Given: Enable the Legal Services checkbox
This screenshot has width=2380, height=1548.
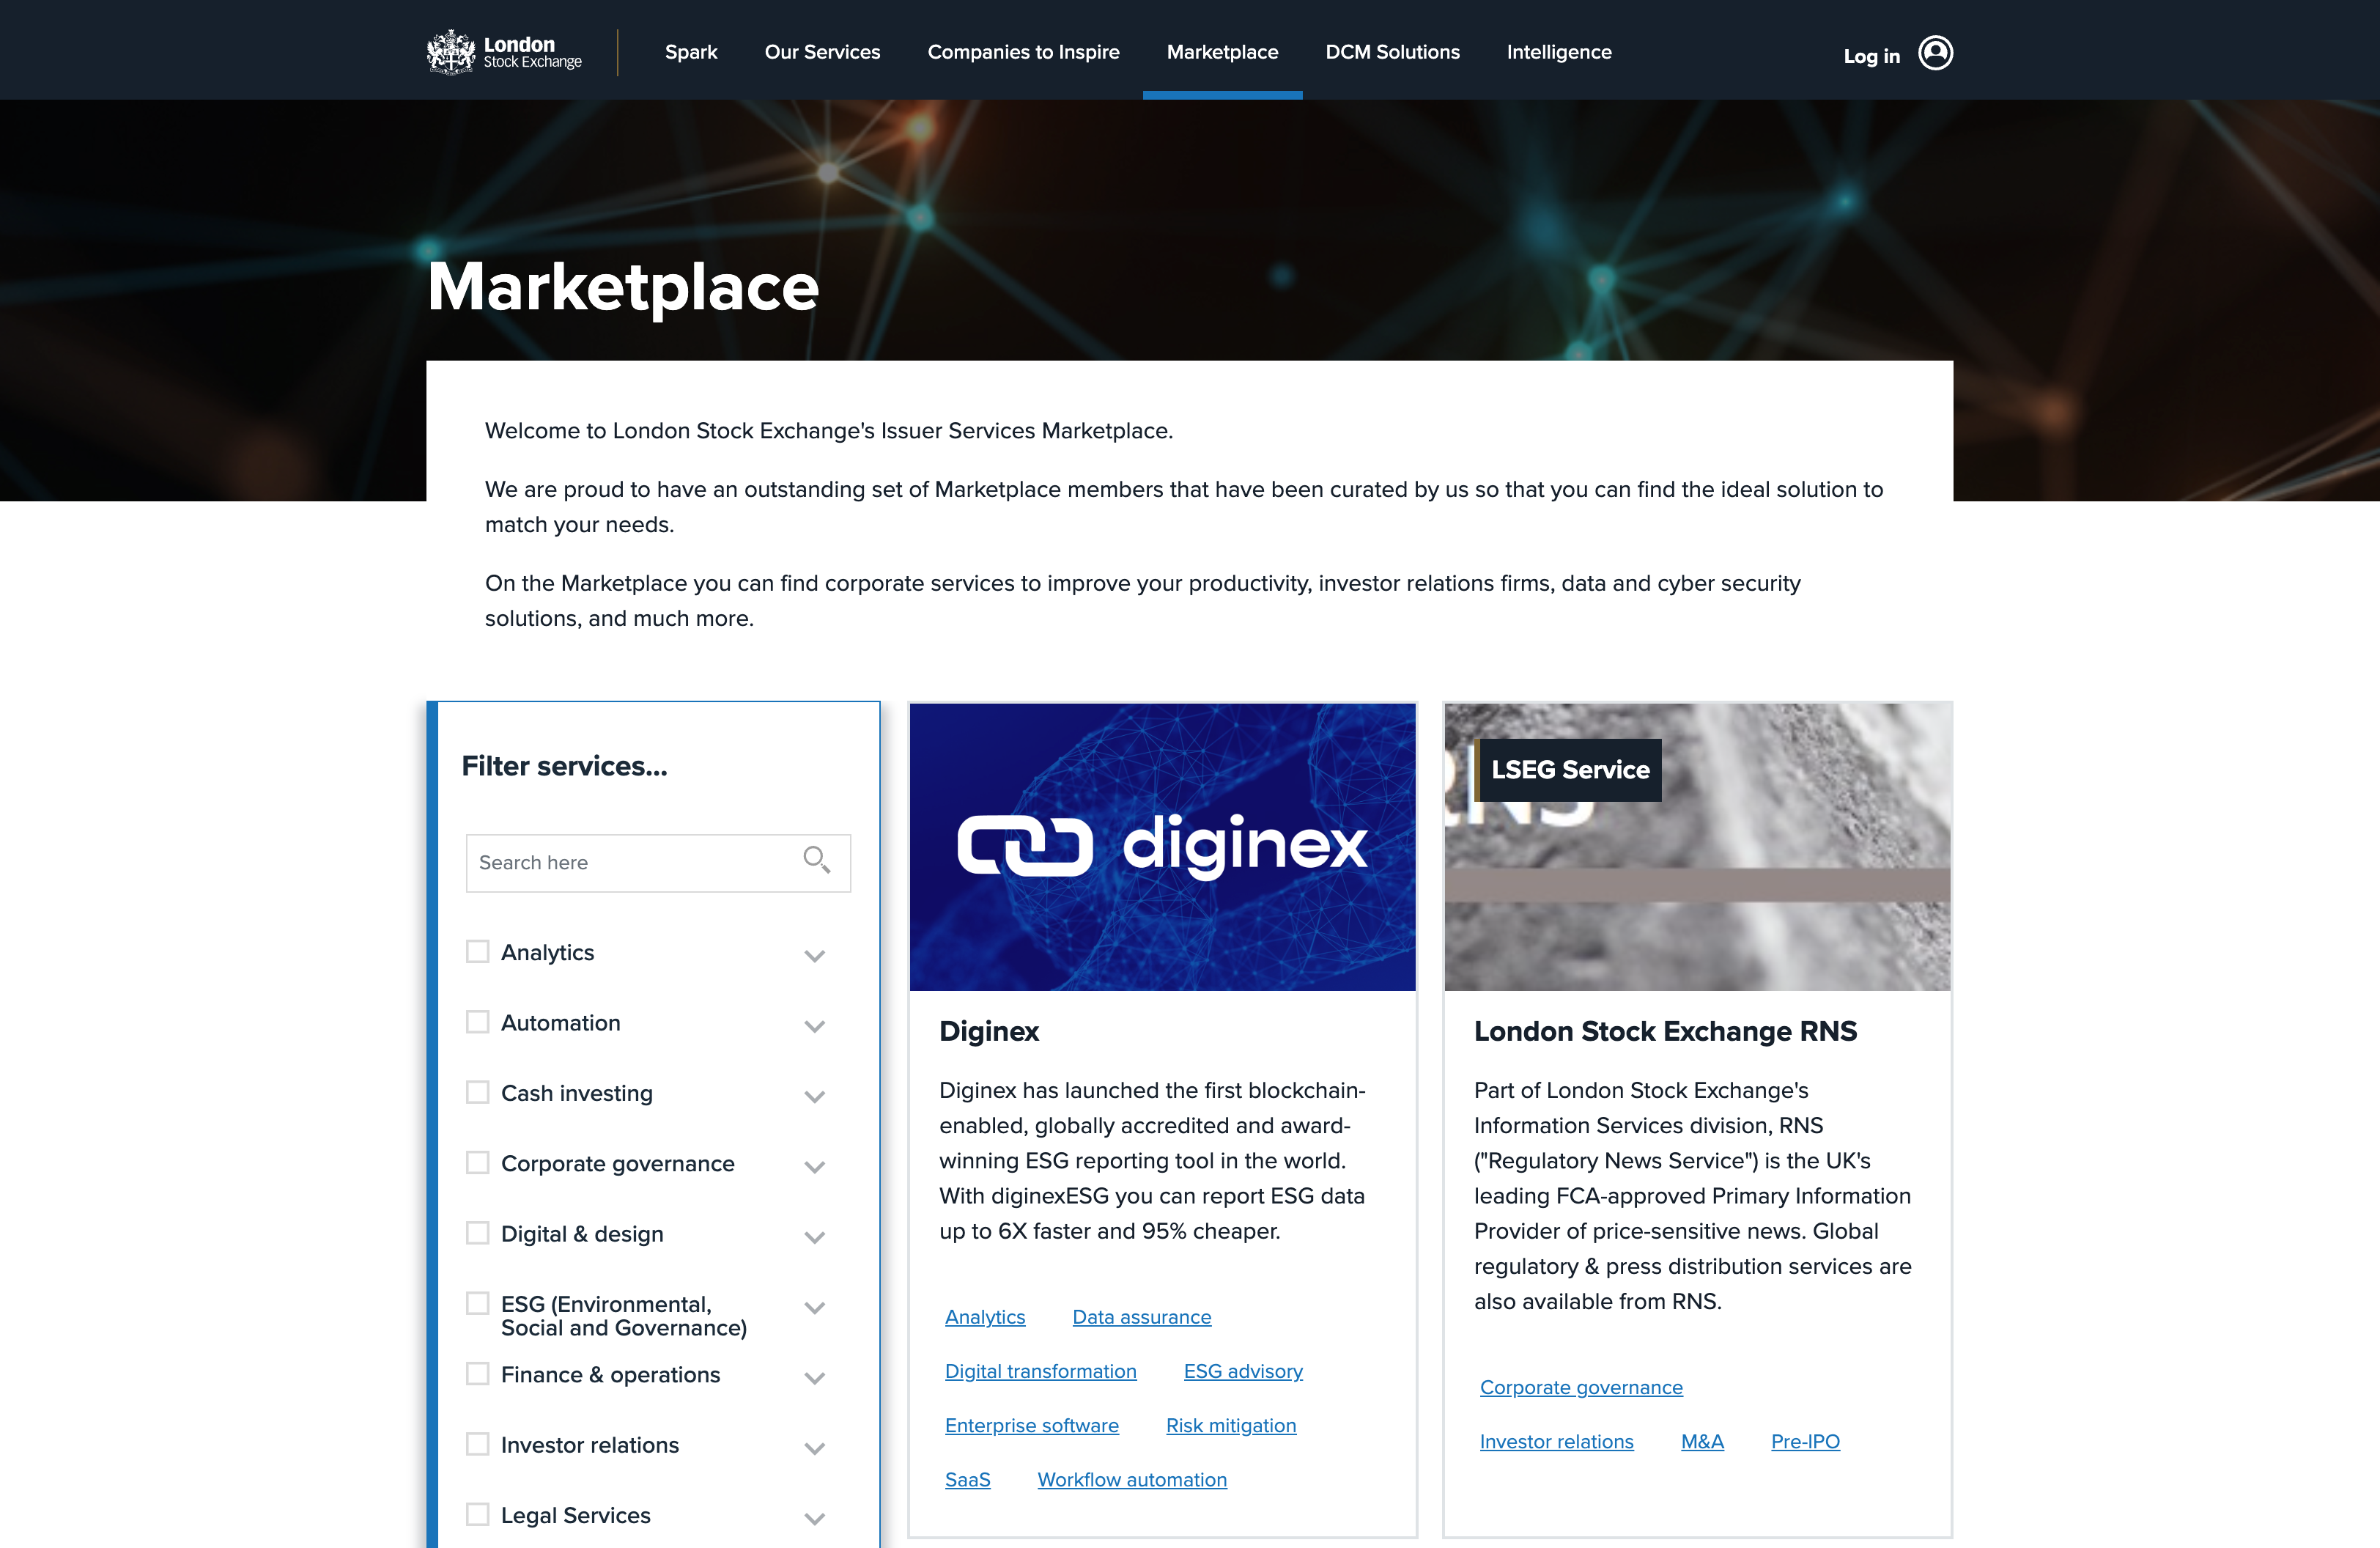Looking at the screenshot, I should coord(478,1514).
